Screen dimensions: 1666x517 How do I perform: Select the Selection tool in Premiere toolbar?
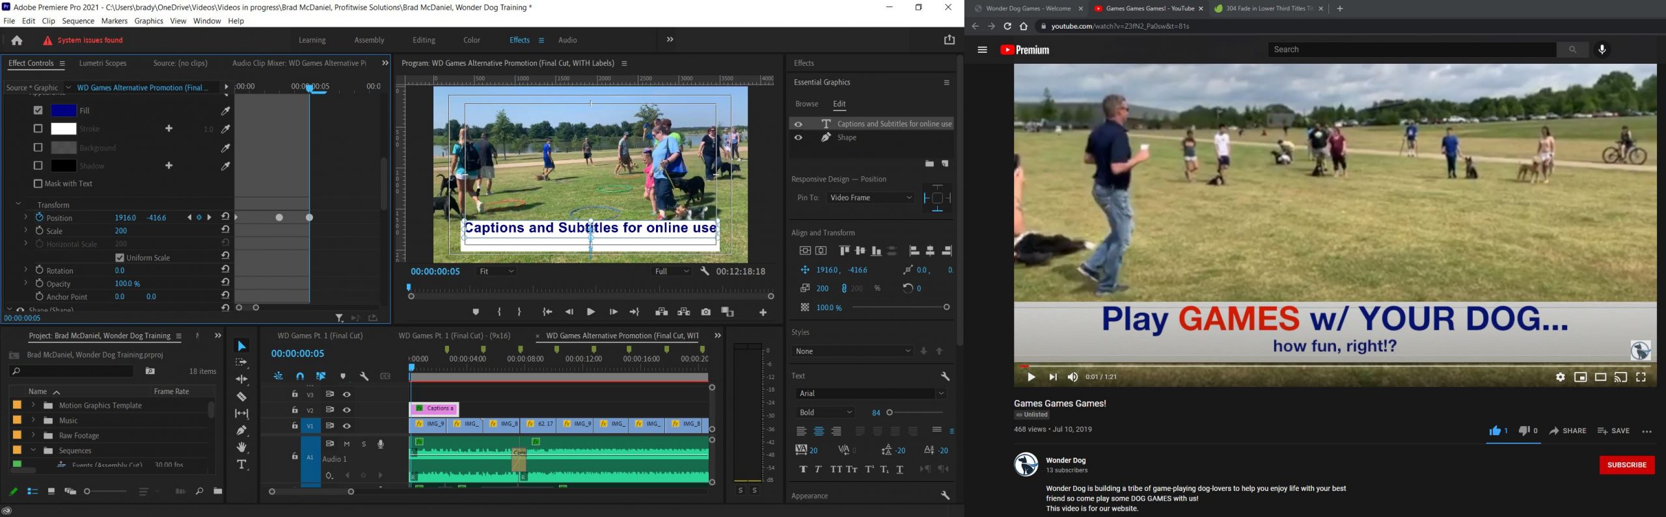tap(241, 346)
